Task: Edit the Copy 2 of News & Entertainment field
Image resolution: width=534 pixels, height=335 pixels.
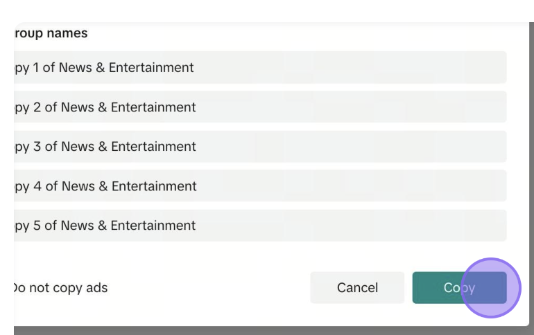Action: [260, 107]
